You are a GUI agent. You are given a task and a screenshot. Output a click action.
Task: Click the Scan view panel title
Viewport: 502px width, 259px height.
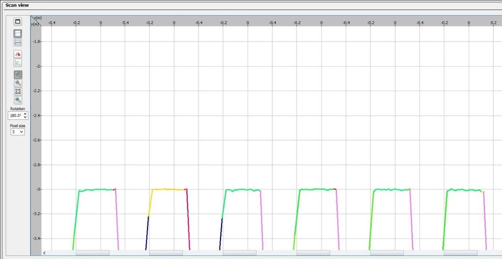(17, 5)
